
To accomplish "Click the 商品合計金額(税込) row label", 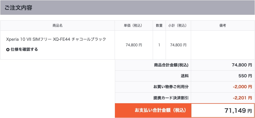I will tap(171, 65).
